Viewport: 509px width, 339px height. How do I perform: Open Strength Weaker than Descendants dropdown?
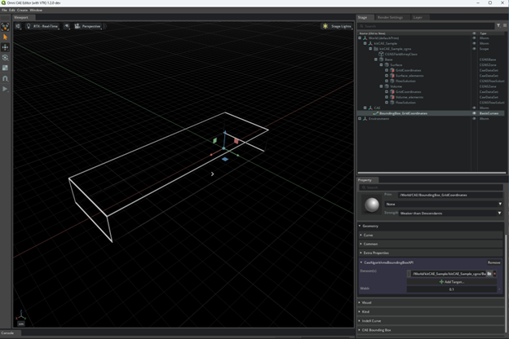pos(450,214)
